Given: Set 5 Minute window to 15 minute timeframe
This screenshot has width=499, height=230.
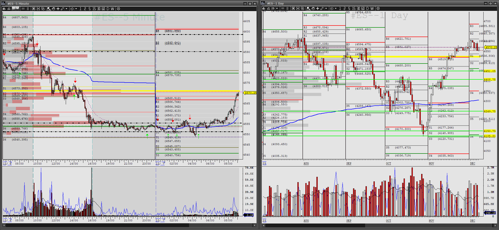Looking at the screenshot, I should pyautogui.click(x=94, y=9).
